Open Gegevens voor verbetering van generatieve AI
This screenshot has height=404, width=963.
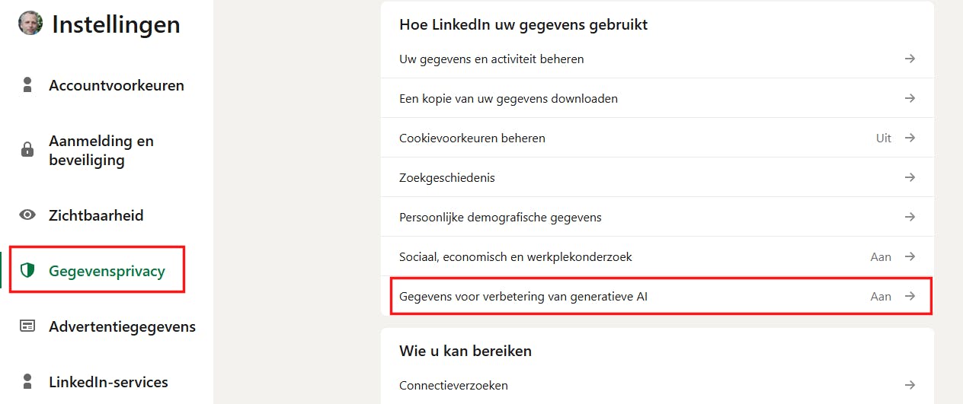(x=523, y=296)
